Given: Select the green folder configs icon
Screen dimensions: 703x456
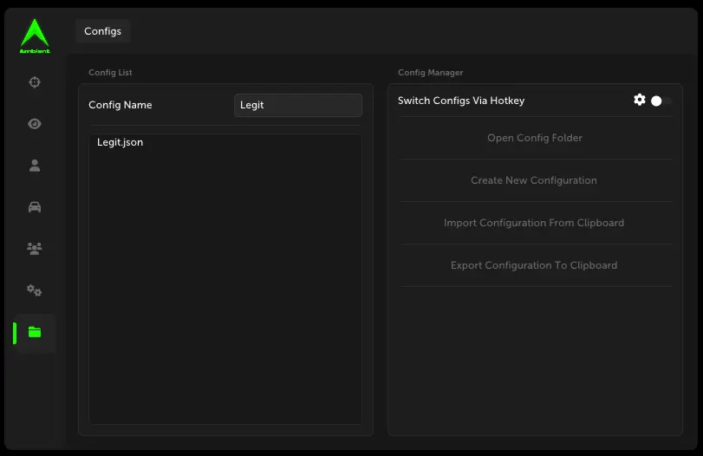Looking at the screenshot, I should [35, 332].
